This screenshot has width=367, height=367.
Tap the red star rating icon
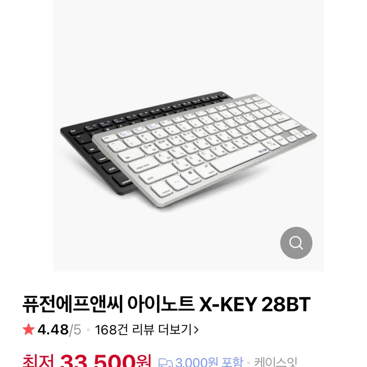point(28,330)
